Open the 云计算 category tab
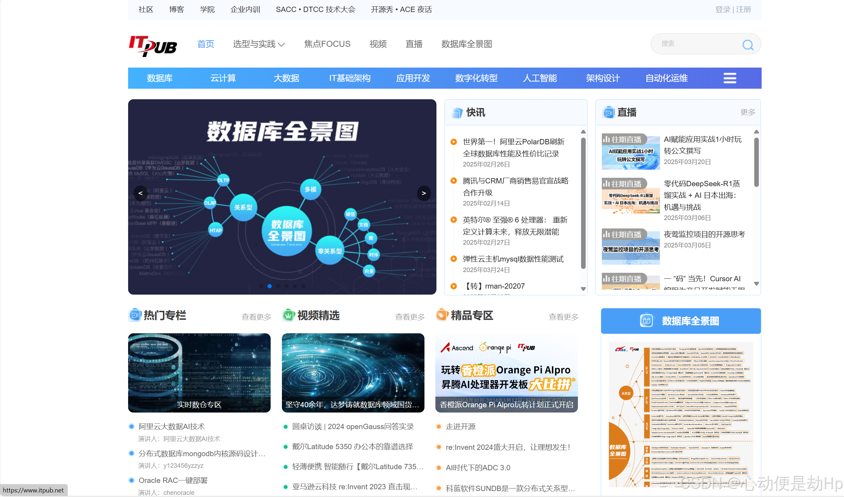The image size is (844, 497). point(223,78)
